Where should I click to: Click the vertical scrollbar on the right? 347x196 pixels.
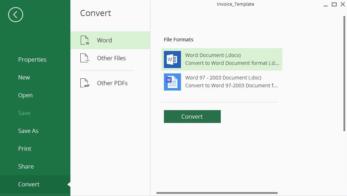pos(344,73)
